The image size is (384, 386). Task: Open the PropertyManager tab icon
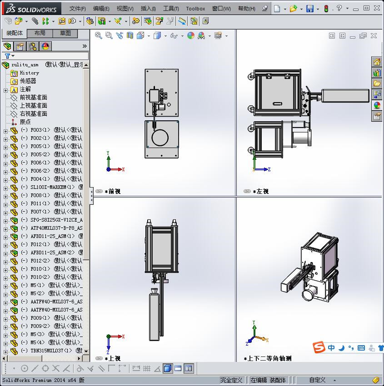pos(20,46)
